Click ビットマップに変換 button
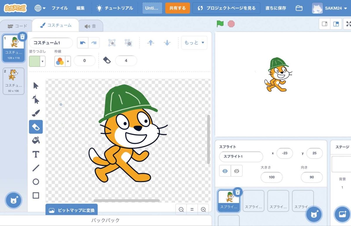This screenshot has width=351, height=226. click(x=72, y=210)
